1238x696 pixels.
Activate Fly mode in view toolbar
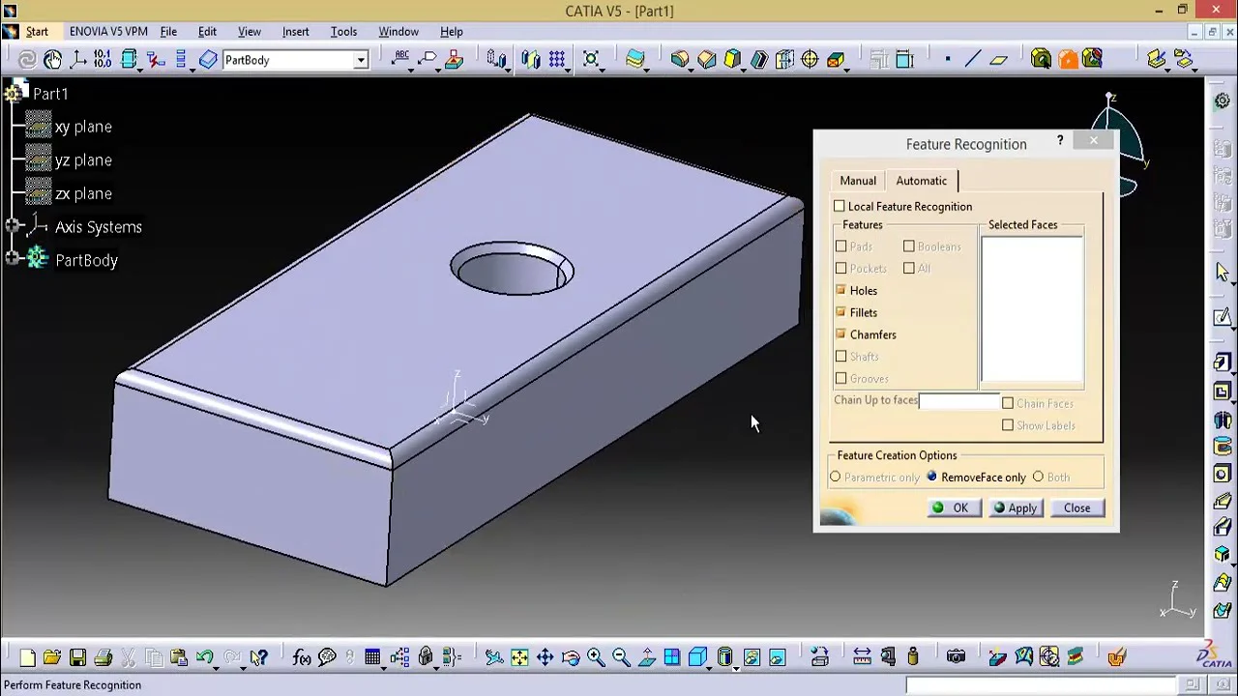pos(494,658)
